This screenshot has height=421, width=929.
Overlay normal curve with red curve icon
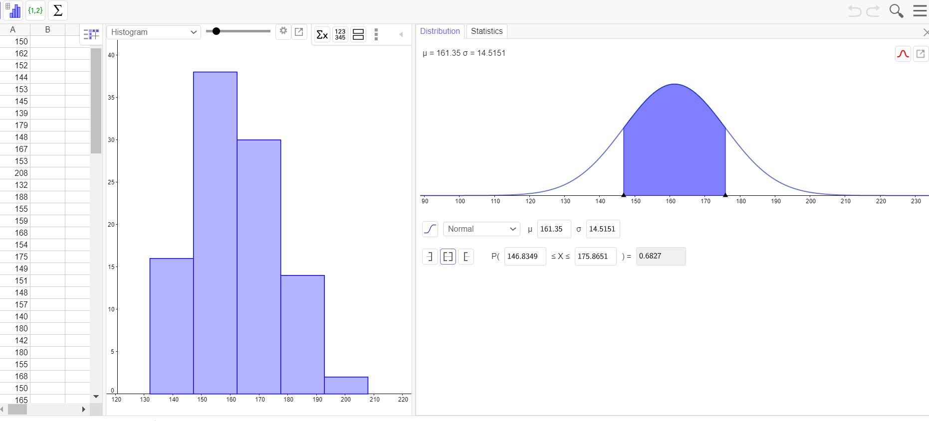pos(903,54)
